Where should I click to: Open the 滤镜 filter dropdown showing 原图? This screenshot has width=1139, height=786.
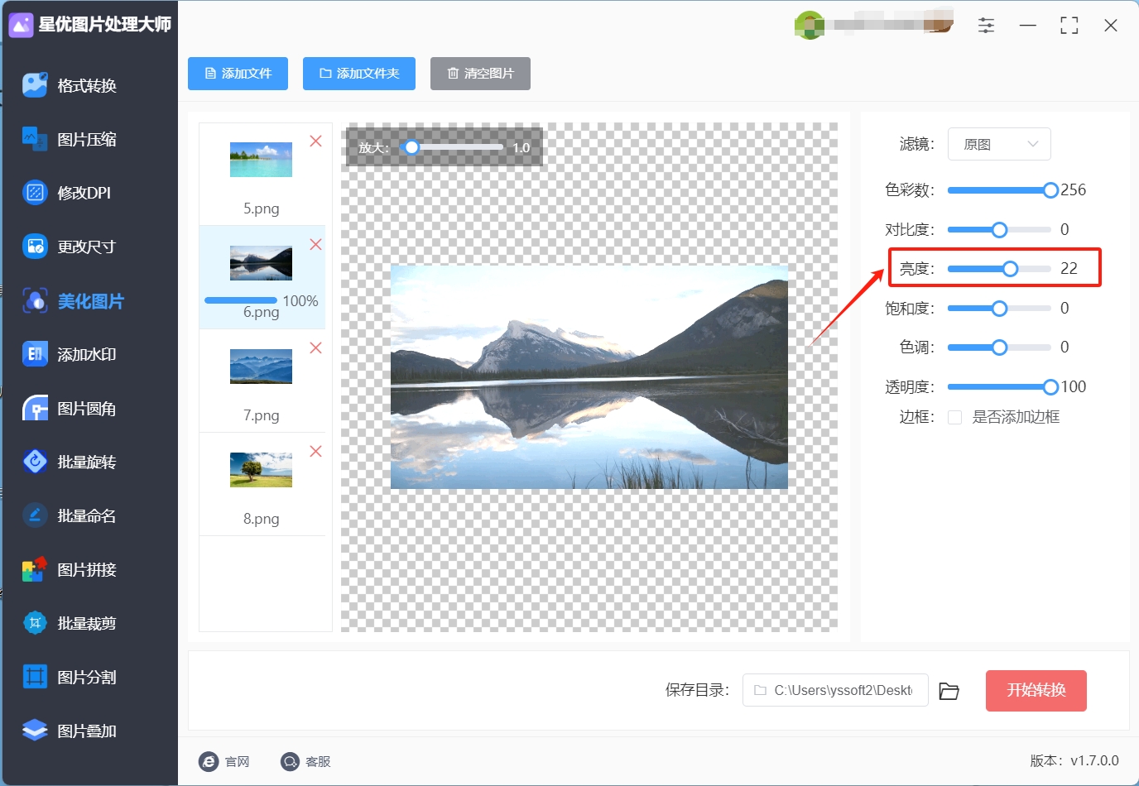click(999, 144)
